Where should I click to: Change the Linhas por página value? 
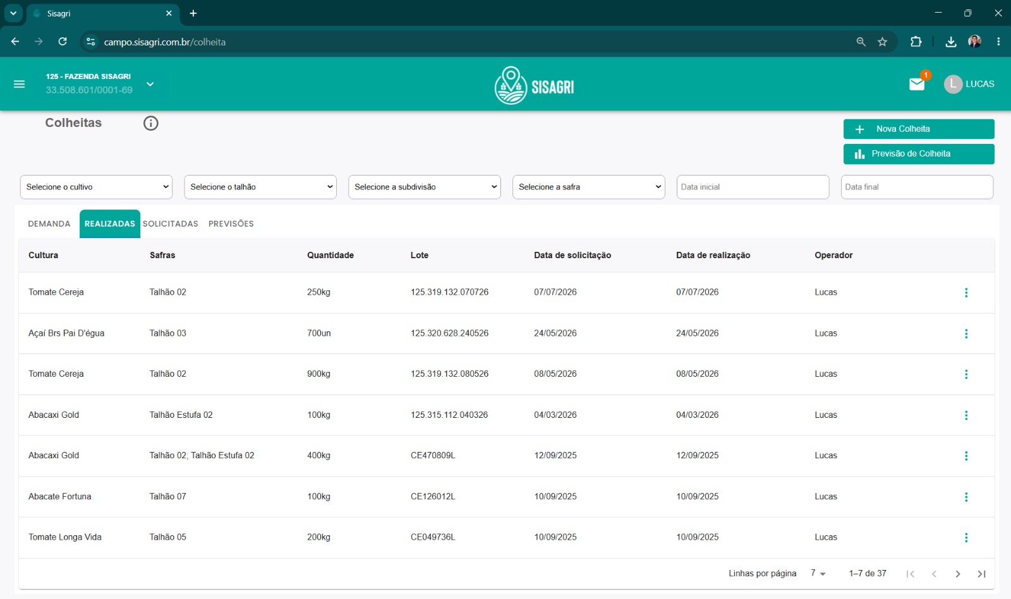click(x=818, y=573)
